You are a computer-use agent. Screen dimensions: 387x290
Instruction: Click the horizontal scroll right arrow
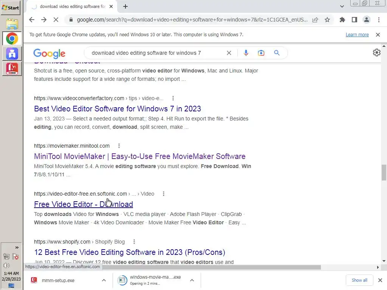(378, 267)
